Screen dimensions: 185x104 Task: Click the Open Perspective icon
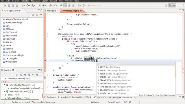(166, 5)
